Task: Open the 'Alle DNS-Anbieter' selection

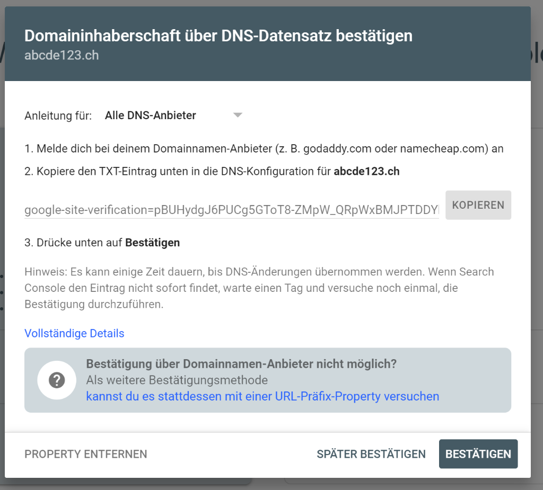Action: [x=151, y=115]
